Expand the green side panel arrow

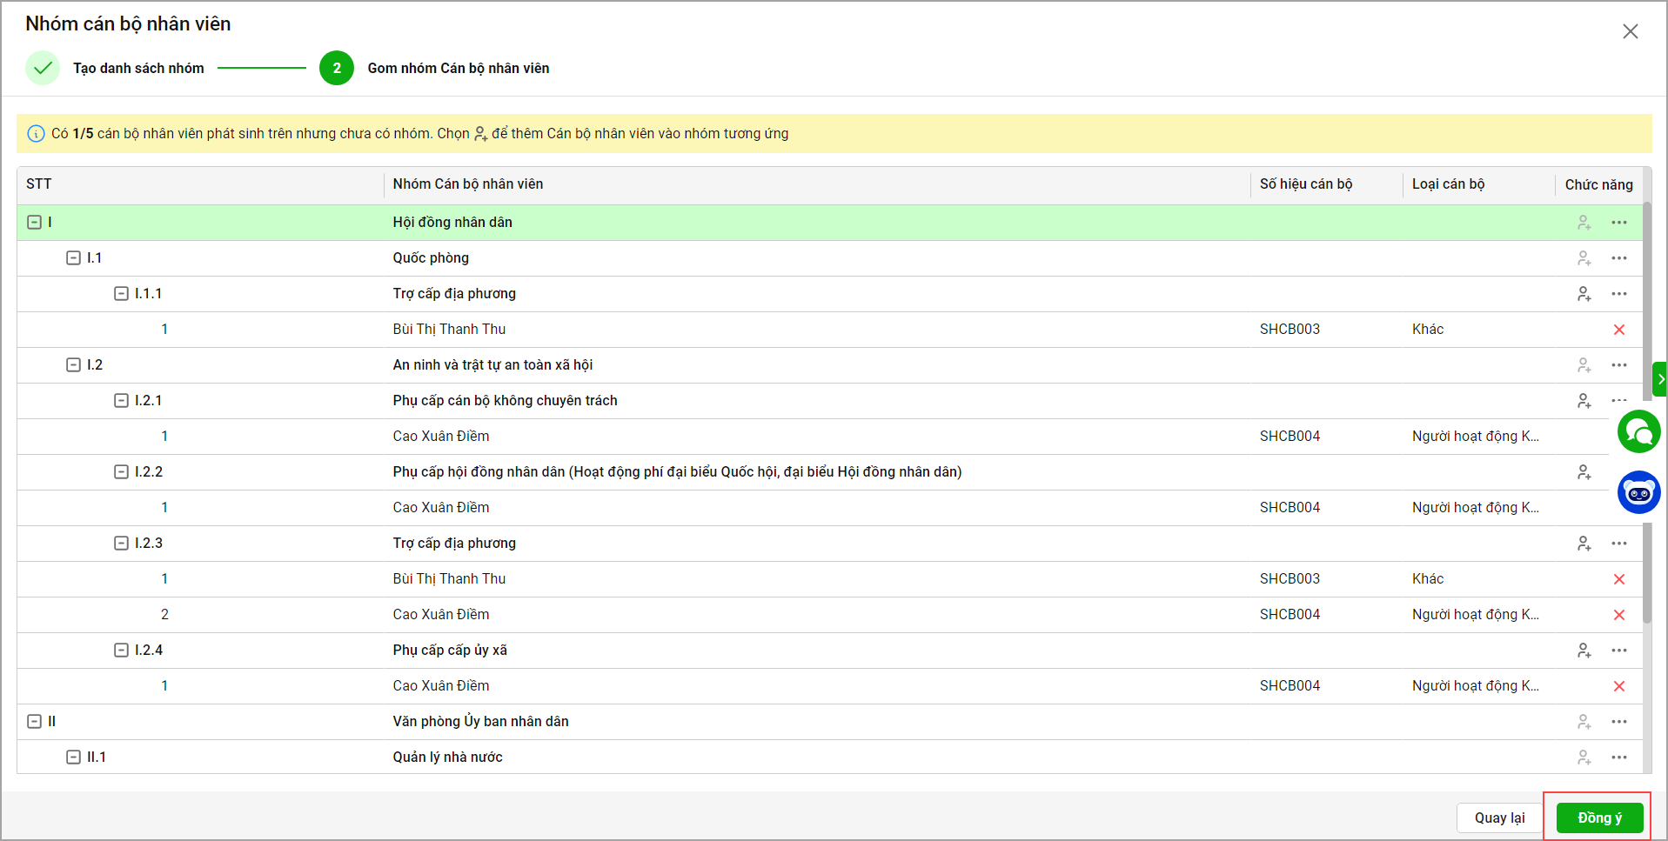coord(1660,379)
